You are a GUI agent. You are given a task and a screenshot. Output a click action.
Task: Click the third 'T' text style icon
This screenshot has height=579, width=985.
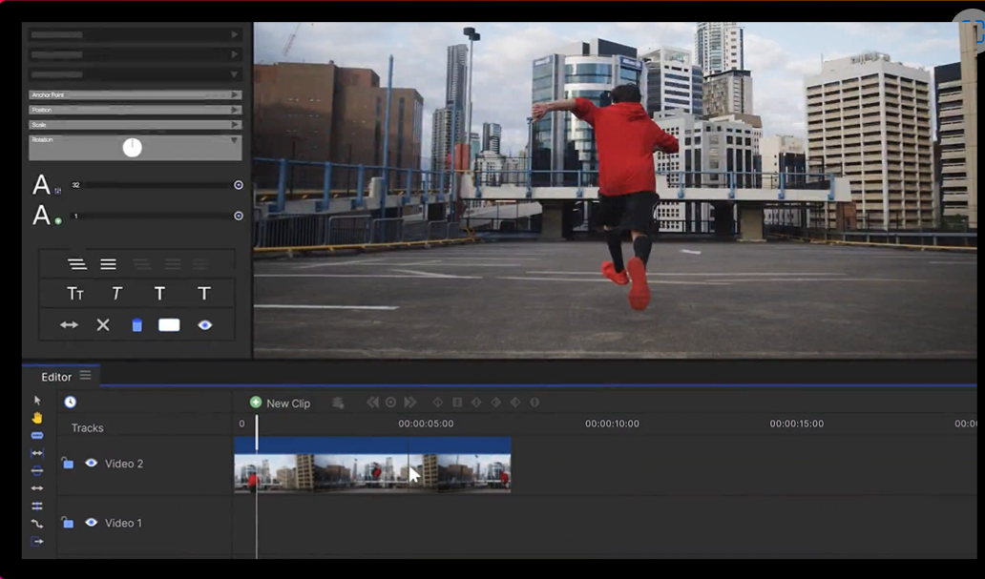pyautogui.click(x=159, y=293)
